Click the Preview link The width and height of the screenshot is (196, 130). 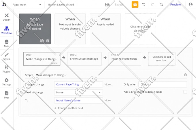(x=175, y=5)
